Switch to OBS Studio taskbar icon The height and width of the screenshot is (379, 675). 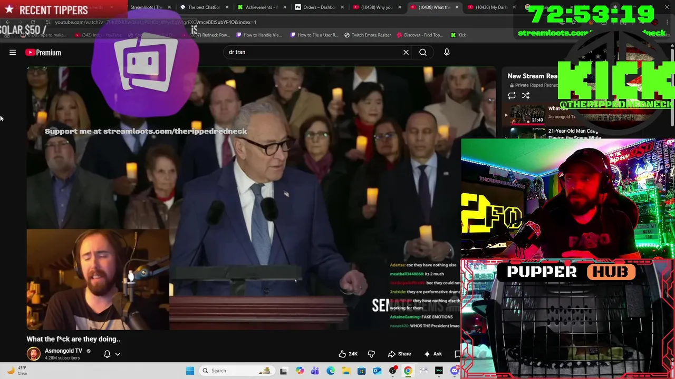coord(393,371)
